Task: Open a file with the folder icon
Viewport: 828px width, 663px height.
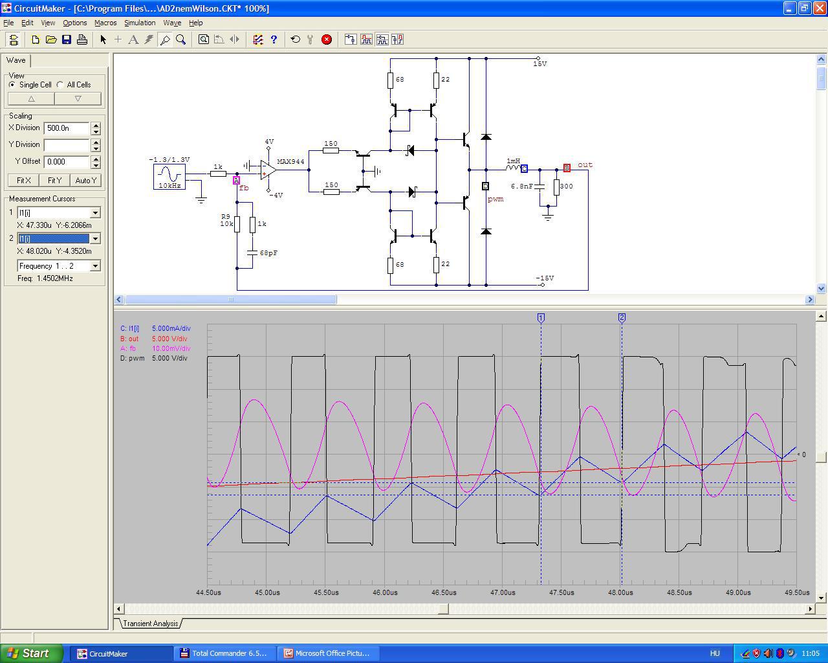Action: click(x=51, y=39)
